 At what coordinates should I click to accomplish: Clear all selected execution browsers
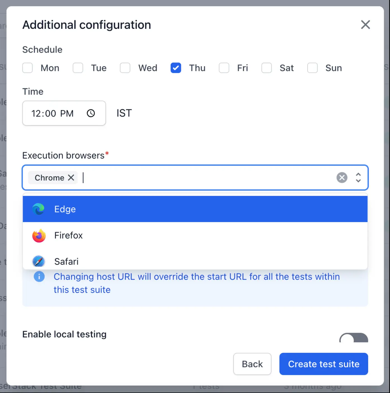pos(342,178)
